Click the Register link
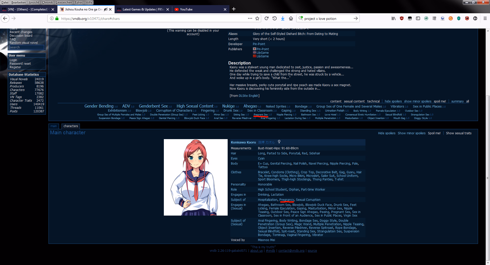This screenshot has width=490, height=265. click(x=15, y=67)
